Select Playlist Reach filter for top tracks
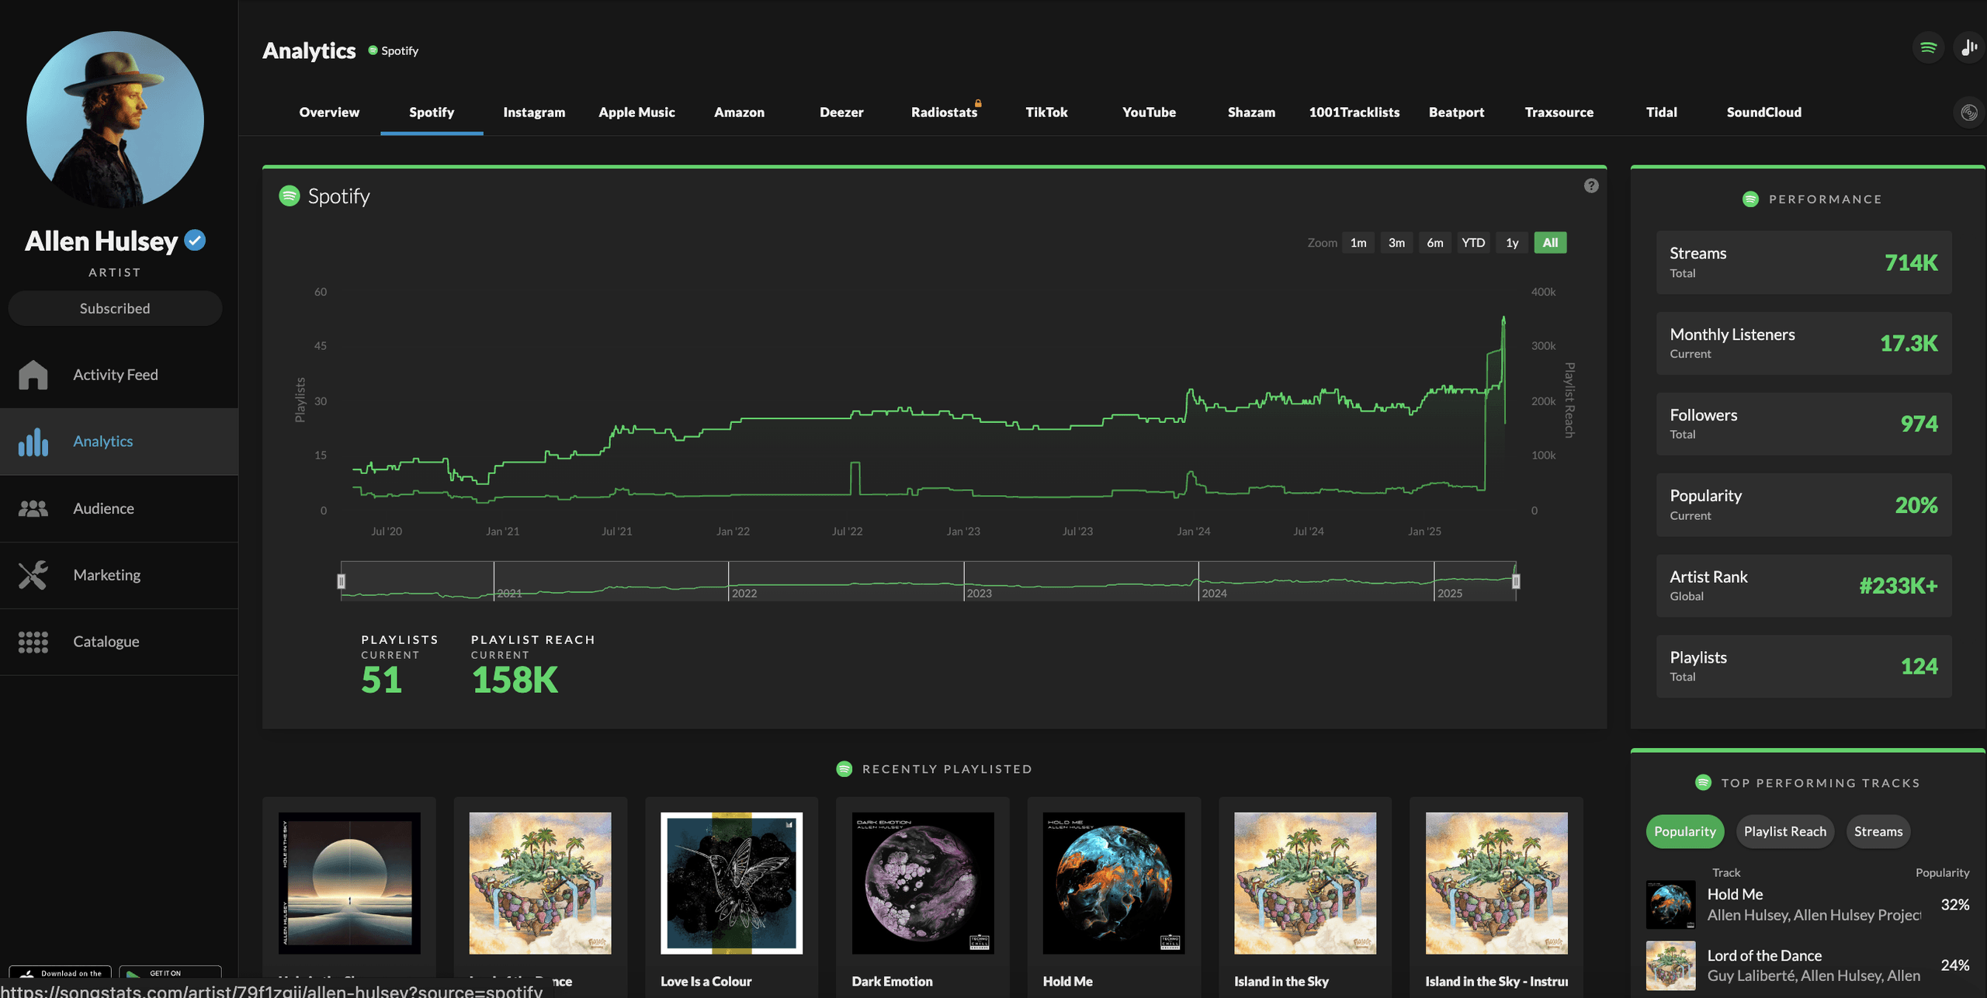 pos(1784,831)
